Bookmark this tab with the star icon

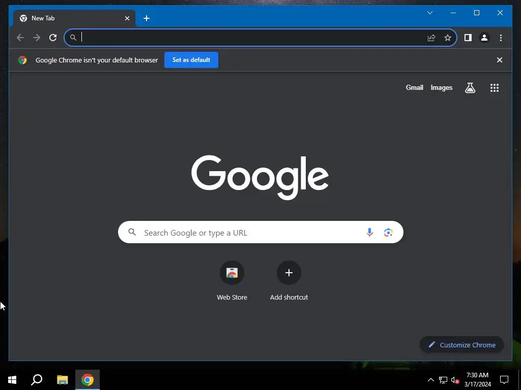(448, 38)
